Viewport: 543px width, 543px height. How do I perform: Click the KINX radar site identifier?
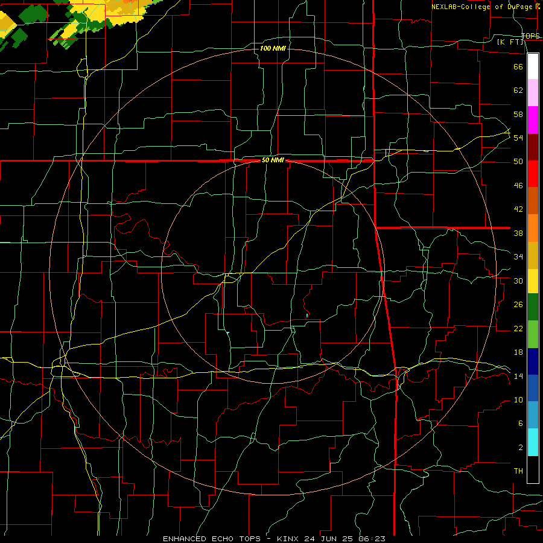point(289,539)
